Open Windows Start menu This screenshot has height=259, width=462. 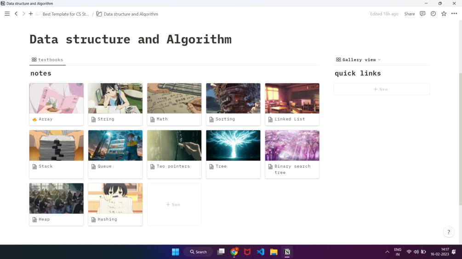[175, 252]
